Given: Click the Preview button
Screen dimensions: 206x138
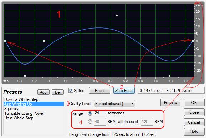Looking at the screenshot, I should pyautogui.click(x=170, y=103).
